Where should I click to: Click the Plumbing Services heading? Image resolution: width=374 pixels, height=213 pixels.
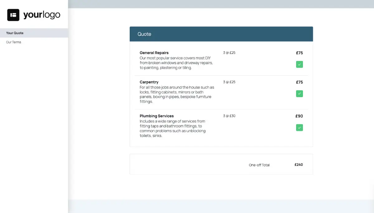[x=156, y=116]
